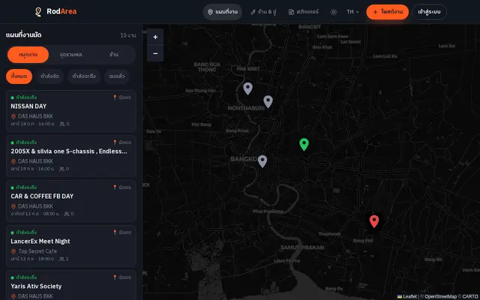Click the แผนที่งานนัด panel heading
This screenshot has width=480, height=300.
click(x=23, y=35)
